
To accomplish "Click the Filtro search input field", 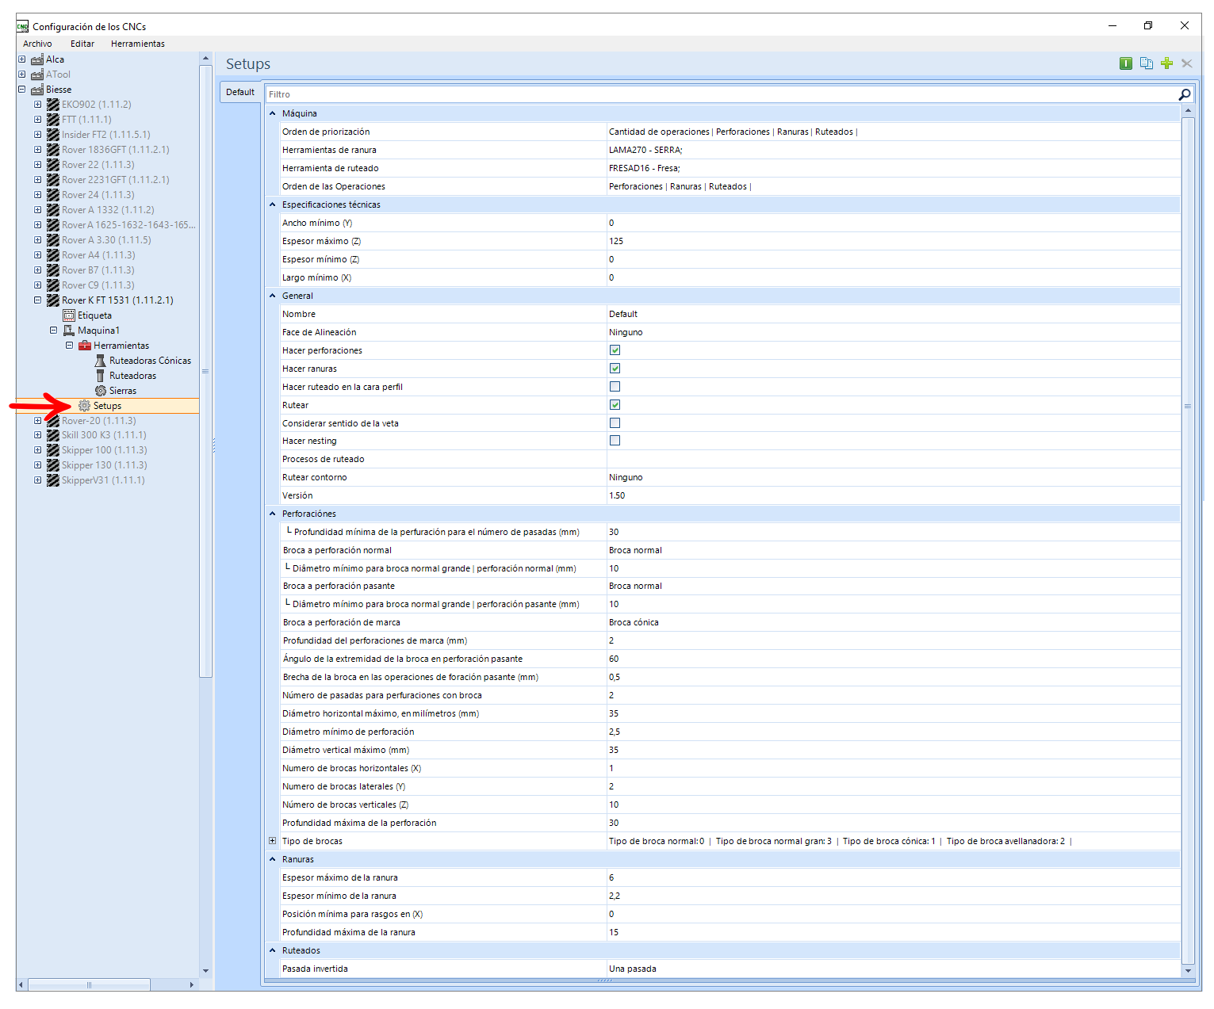I will (721, 94).
